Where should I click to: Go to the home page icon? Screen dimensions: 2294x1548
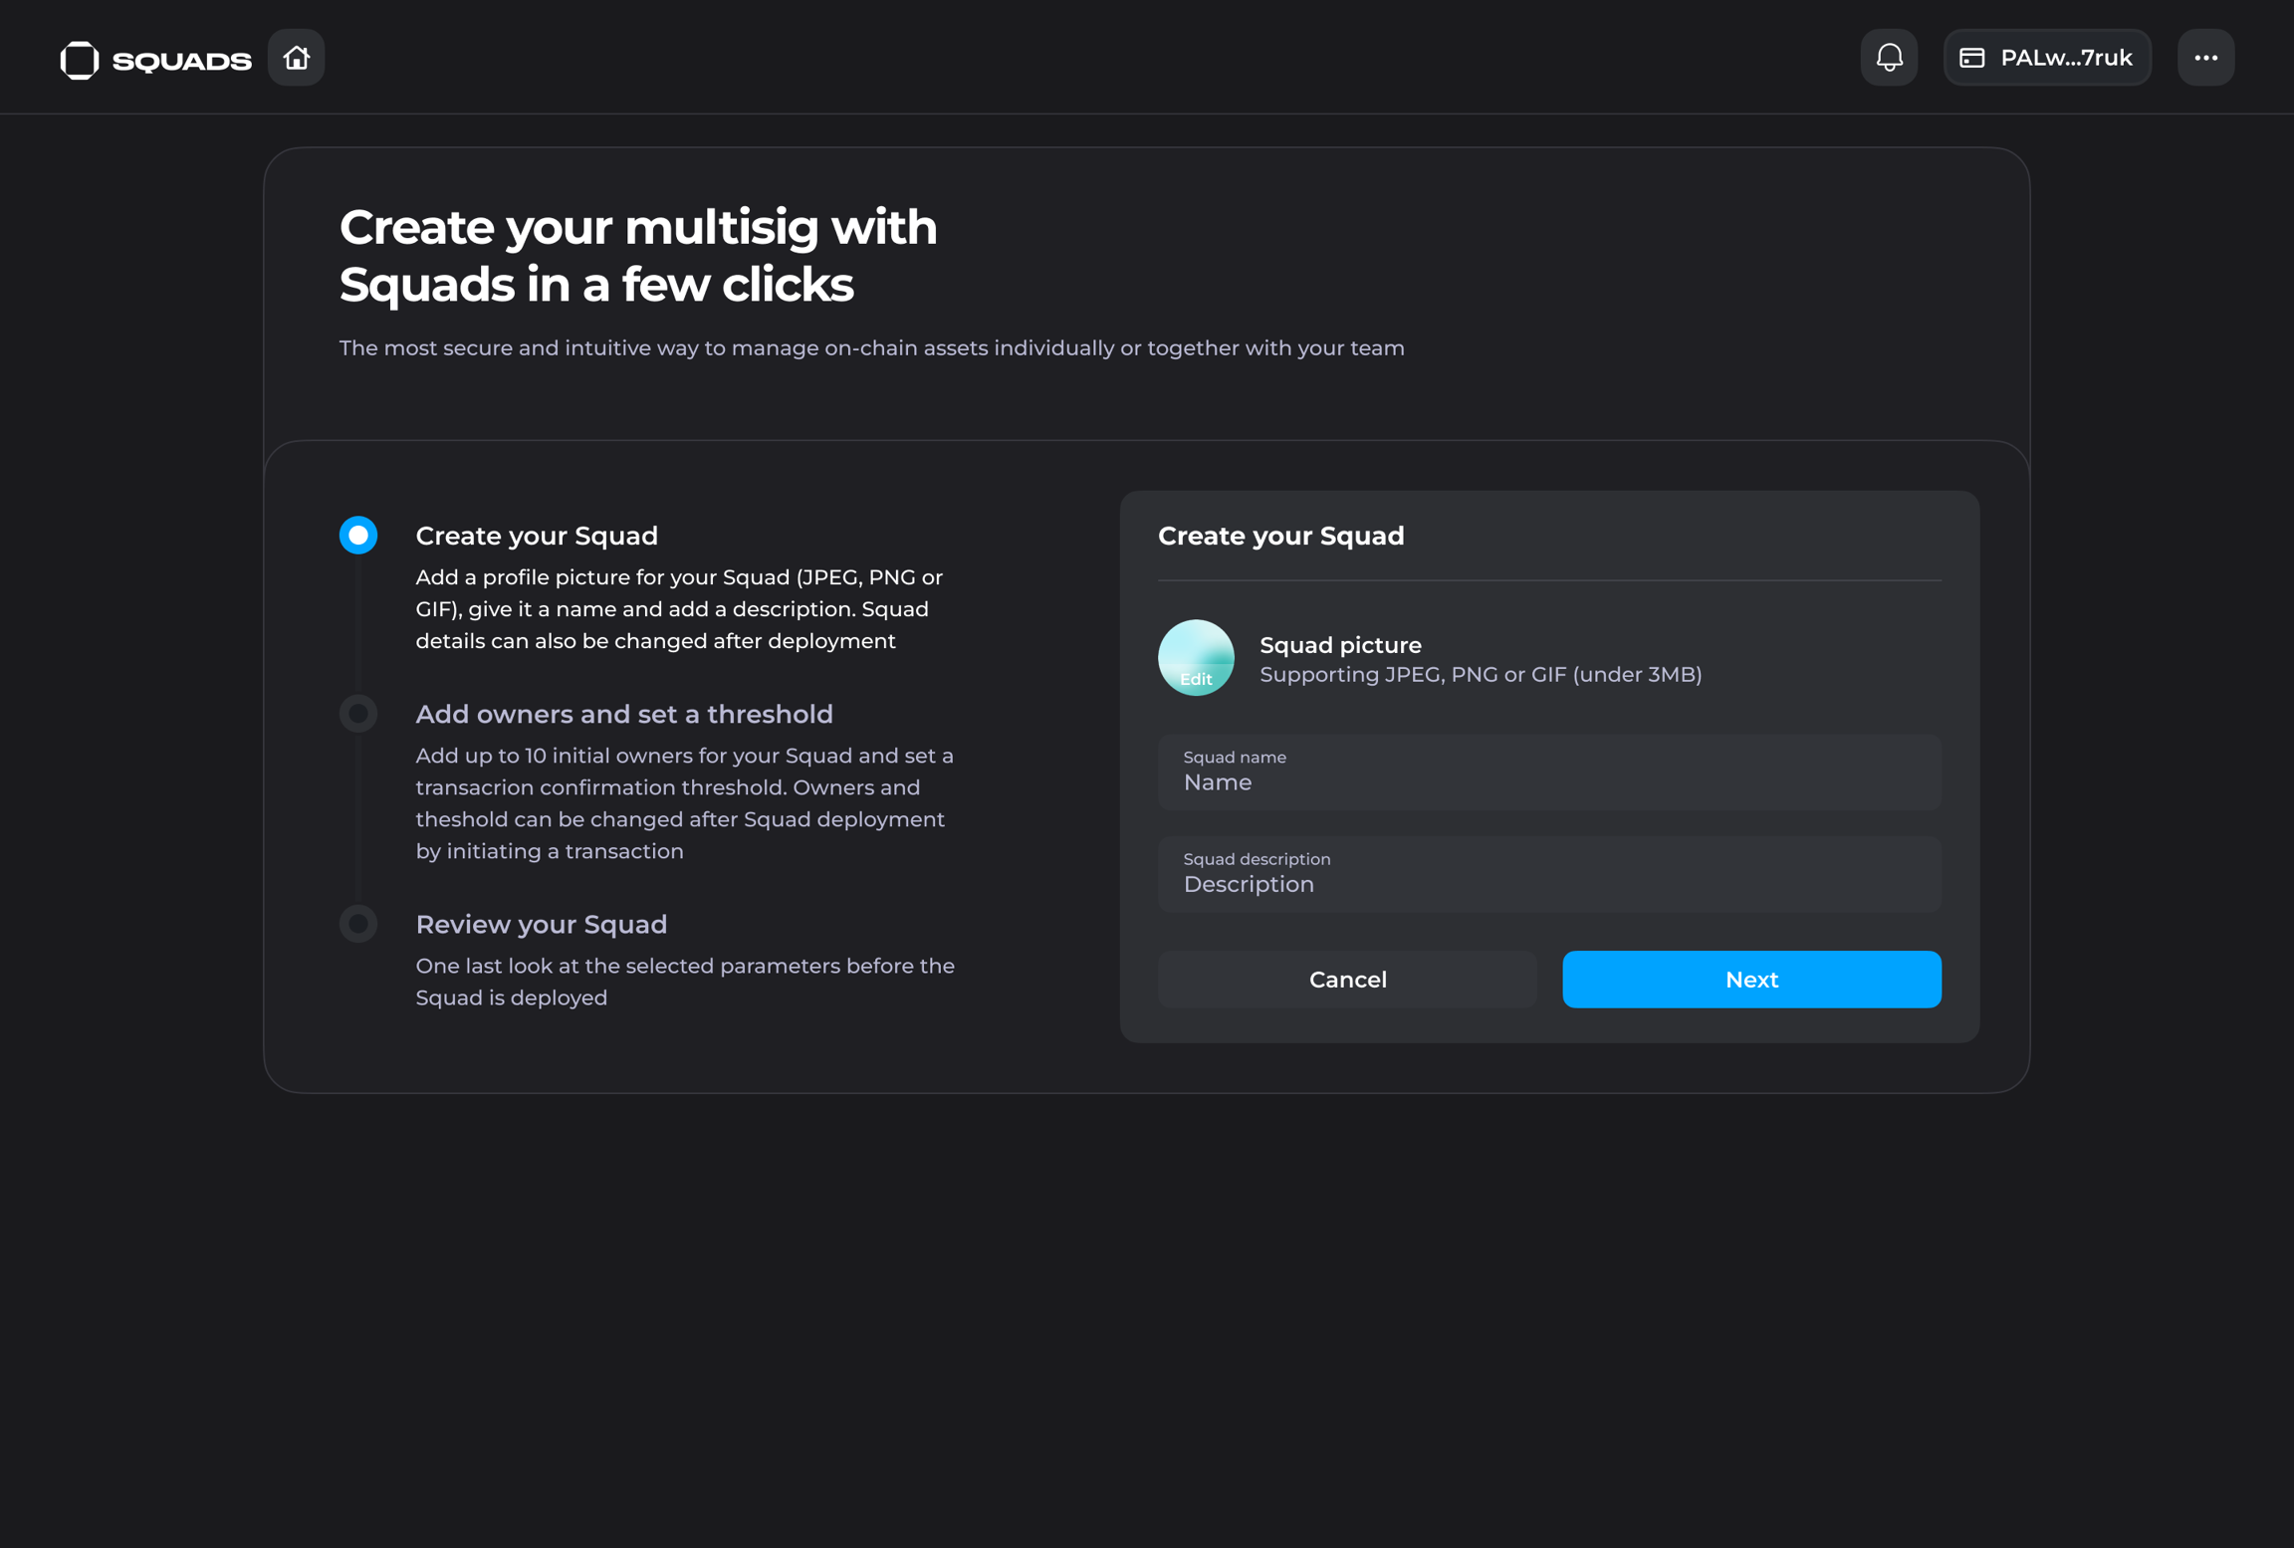[x=296, y=58]
